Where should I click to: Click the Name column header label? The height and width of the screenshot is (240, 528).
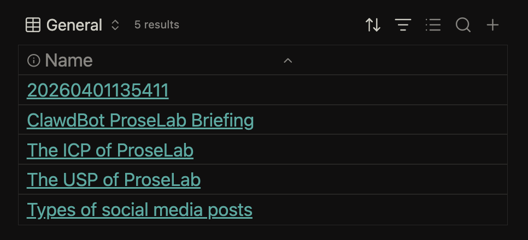tap(69, 61)
